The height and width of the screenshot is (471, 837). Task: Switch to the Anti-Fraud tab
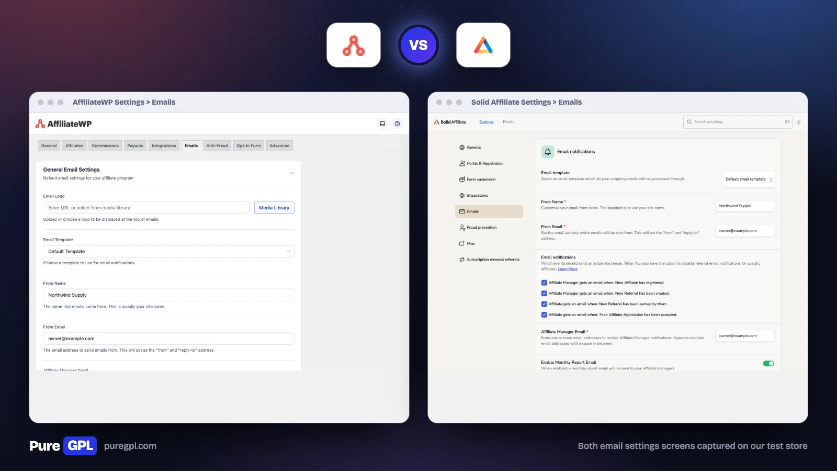pos(217,146)
